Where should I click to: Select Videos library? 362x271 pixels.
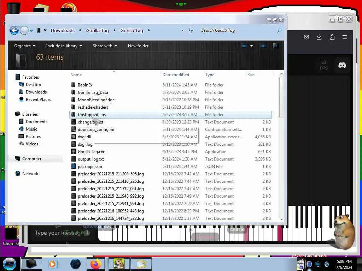click(x=32, y=144)
